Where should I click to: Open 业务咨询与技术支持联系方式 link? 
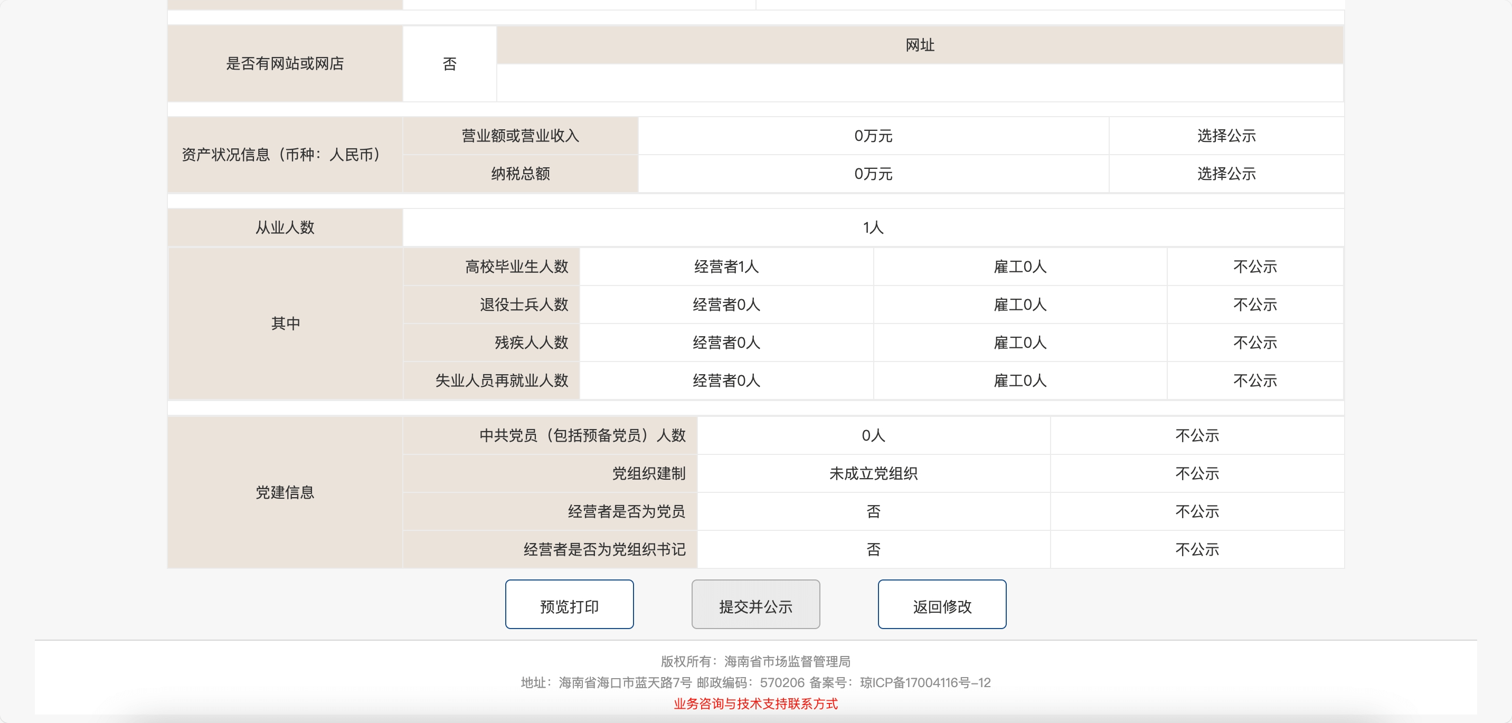(x=755, y=703)
